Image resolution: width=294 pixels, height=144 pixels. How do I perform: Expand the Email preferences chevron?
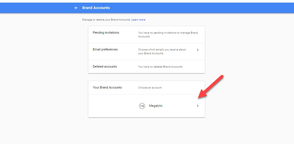(198, 50)
